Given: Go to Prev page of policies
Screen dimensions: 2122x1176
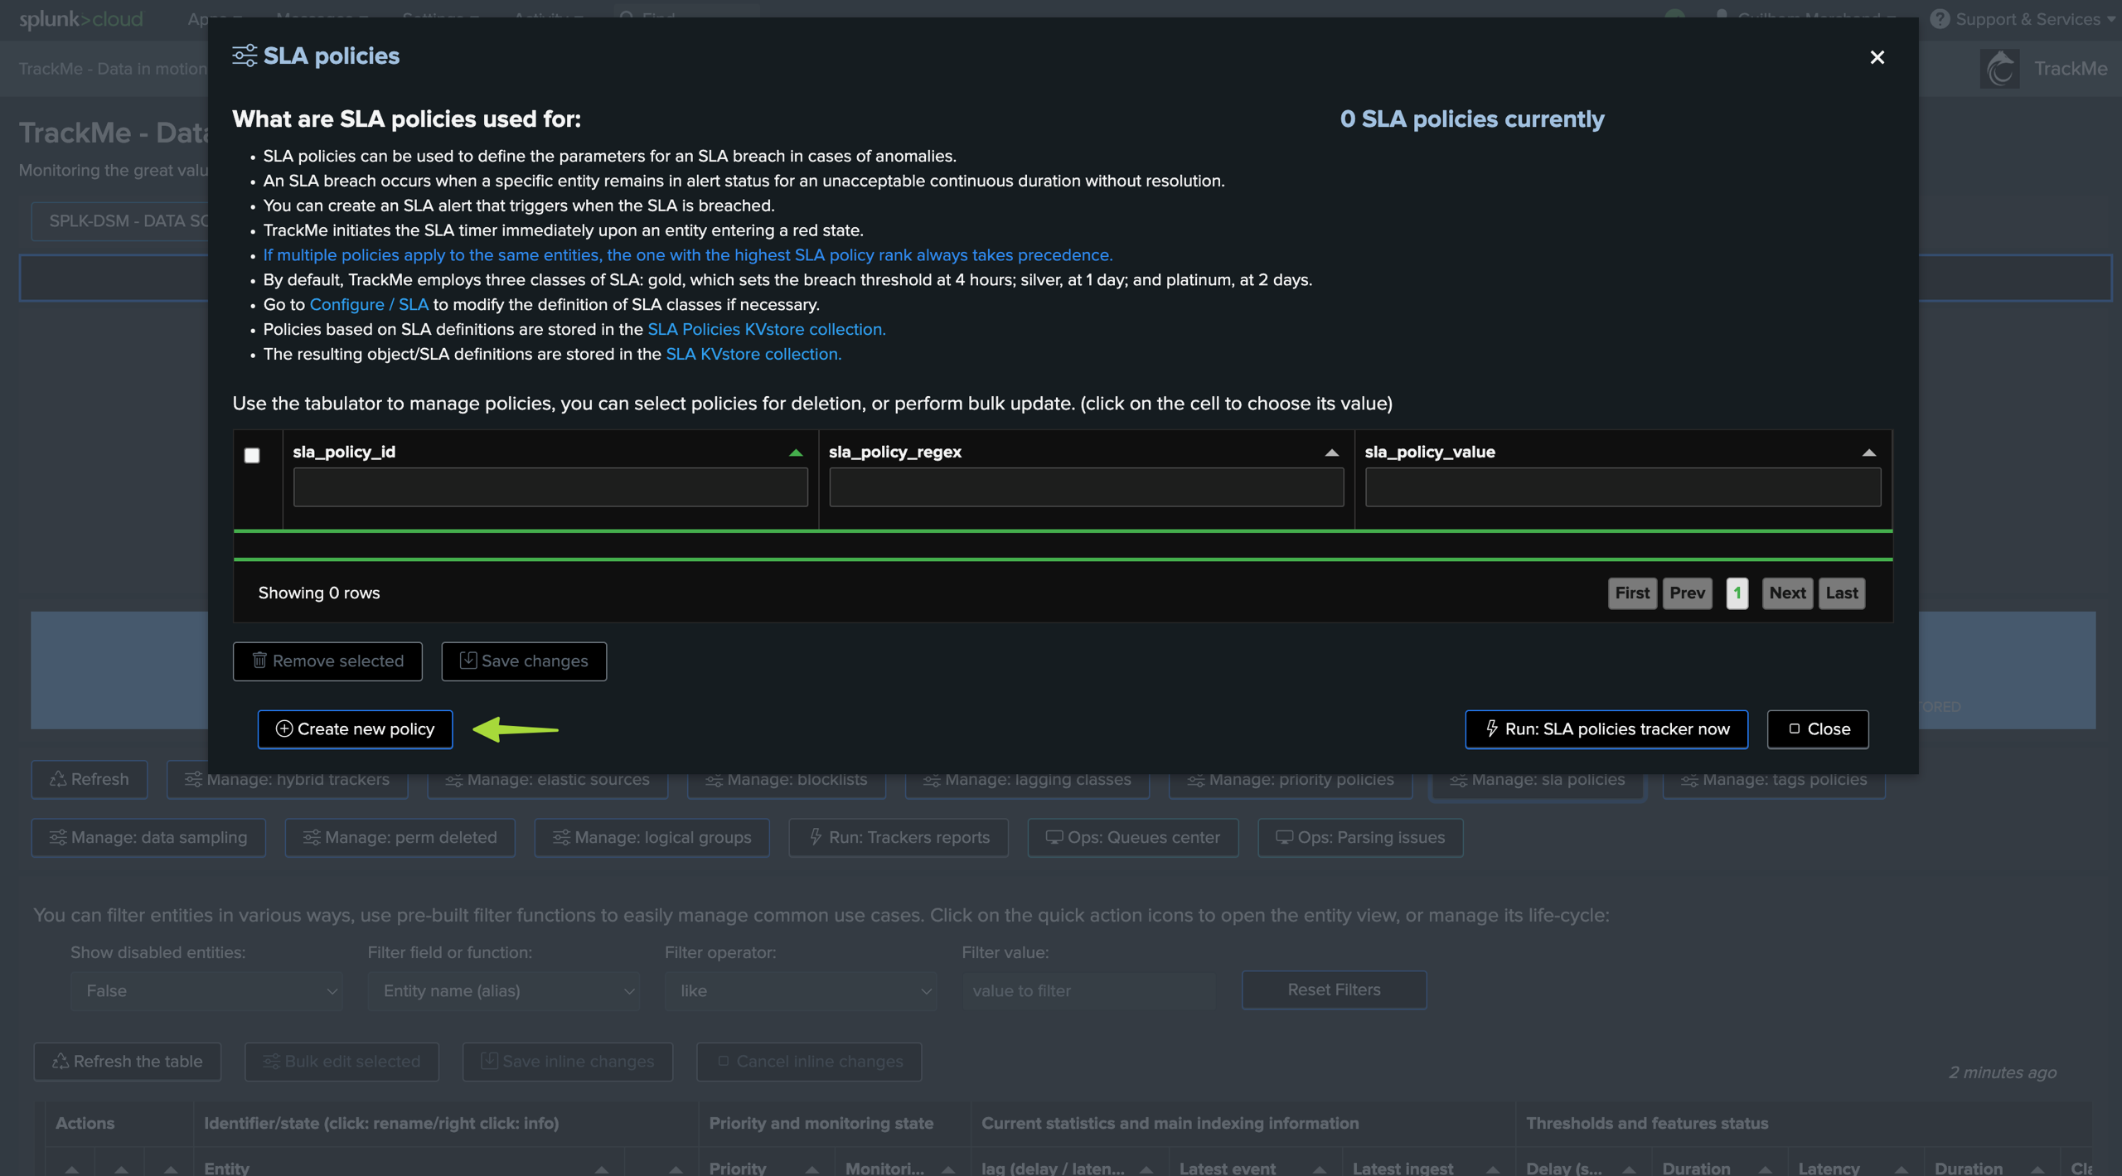Looking at the screenshot, I should pos(1687,593).
